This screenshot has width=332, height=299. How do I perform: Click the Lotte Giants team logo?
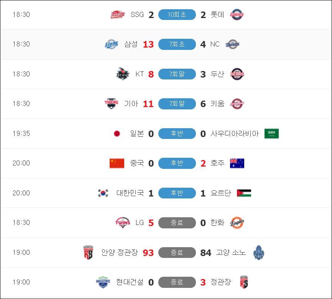pyautogui.click(x=237, y=15)
